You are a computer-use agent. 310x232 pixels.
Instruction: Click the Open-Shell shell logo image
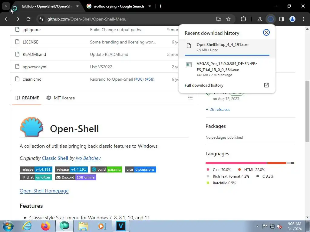coord(31,127)
